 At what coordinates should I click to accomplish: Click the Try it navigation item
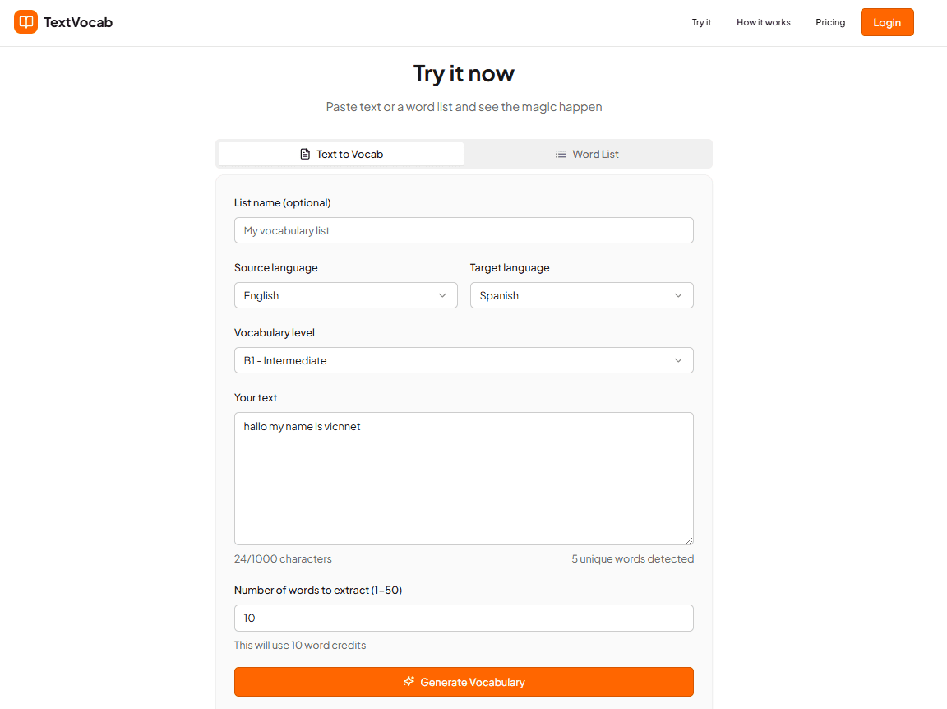click(701, 22)
